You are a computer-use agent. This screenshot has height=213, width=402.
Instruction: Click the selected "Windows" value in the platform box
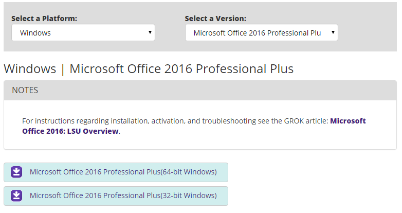click(x=35, y=33)
